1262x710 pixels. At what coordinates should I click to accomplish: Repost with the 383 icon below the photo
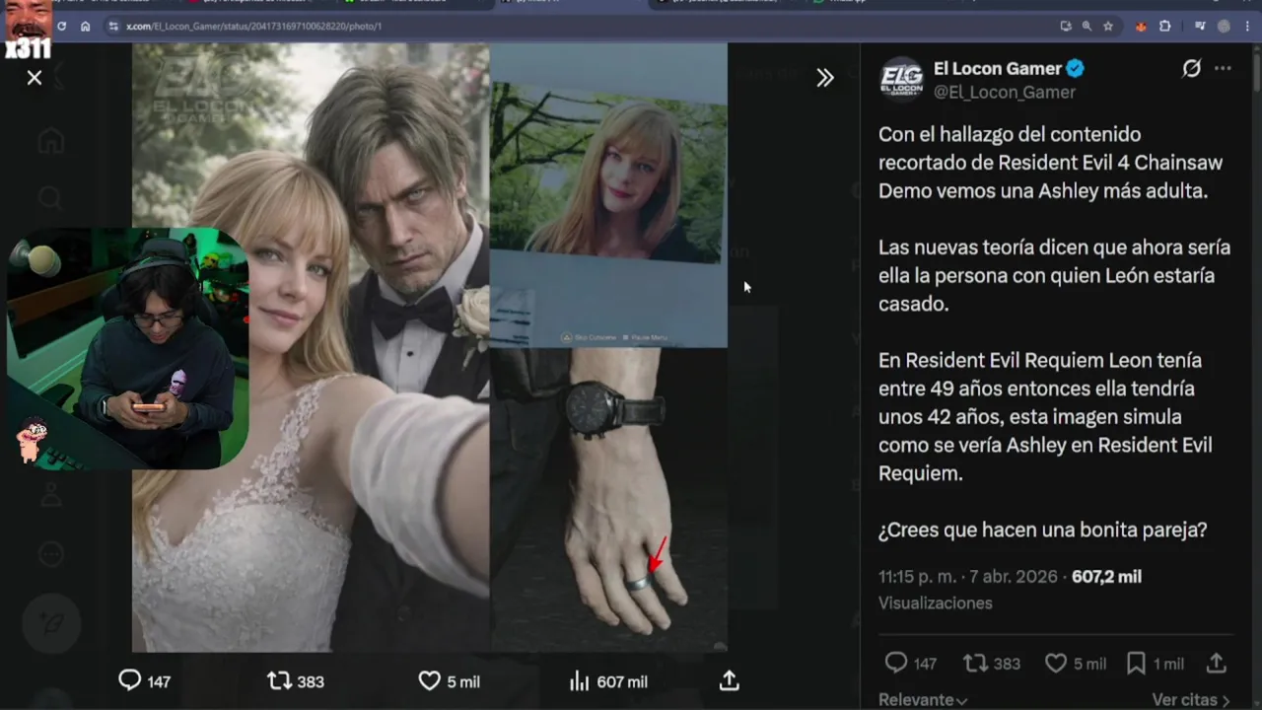[x=295, y=680]
